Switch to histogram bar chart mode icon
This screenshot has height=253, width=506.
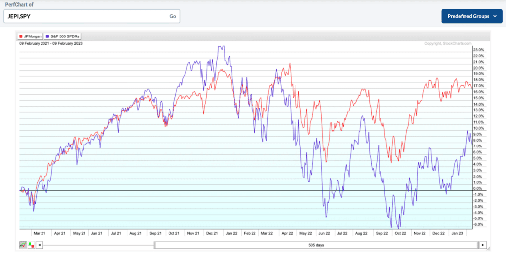point(31,245)
